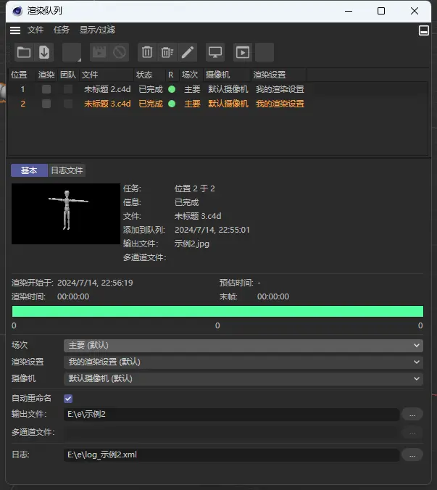Viewport: 437px width, 490px height.
Task: Uncheck the 自动重命名 checkbox
Action: pos(68,398)
